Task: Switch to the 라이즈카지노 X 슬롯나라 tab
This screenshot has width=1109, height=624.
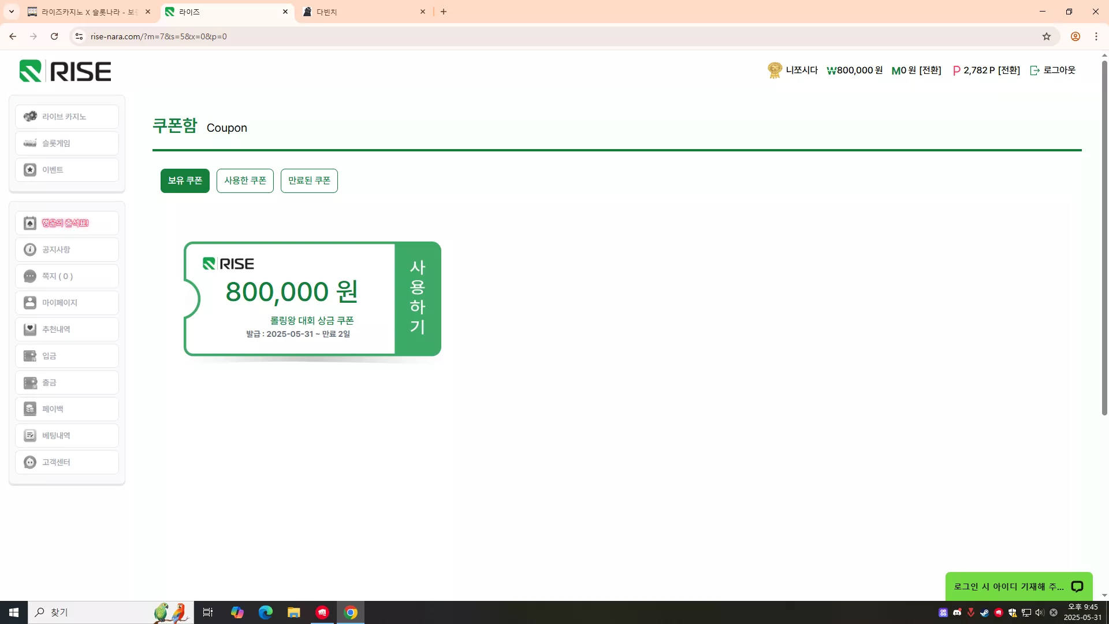Action: [89, 12]
